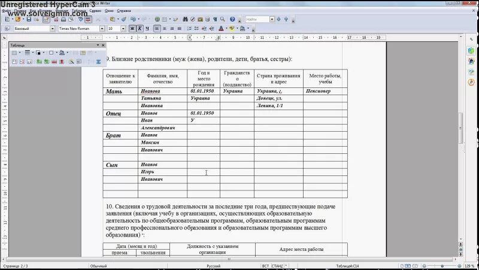Image resolution: width=479 pixels, height=270 pixels.
Task: Click the vertical scrollbar thumb
Action: click(460, 128)
